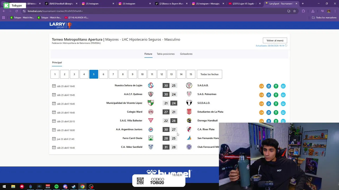Click the 30-27 Argentinos Juniors score
This screenshot has height=190, width=339.
pyautogui.click(x=170, y=130)
